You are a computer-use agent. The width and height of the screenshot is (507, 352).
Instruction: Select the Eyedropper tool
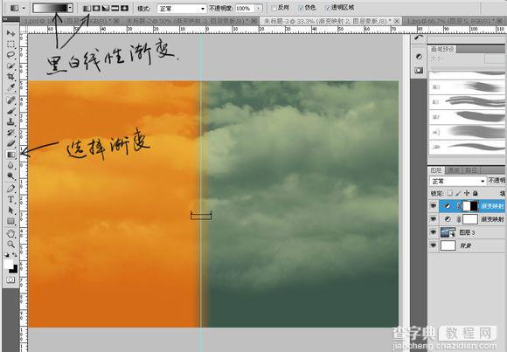[x=11, y=87]
